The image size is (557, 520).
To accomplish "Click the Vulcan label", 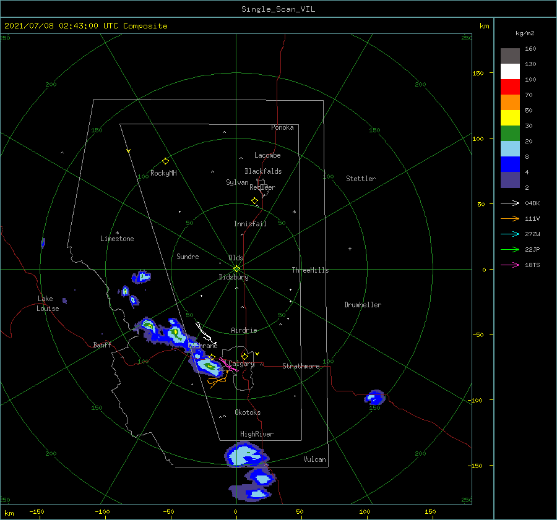I will click(x=314, y=459).
